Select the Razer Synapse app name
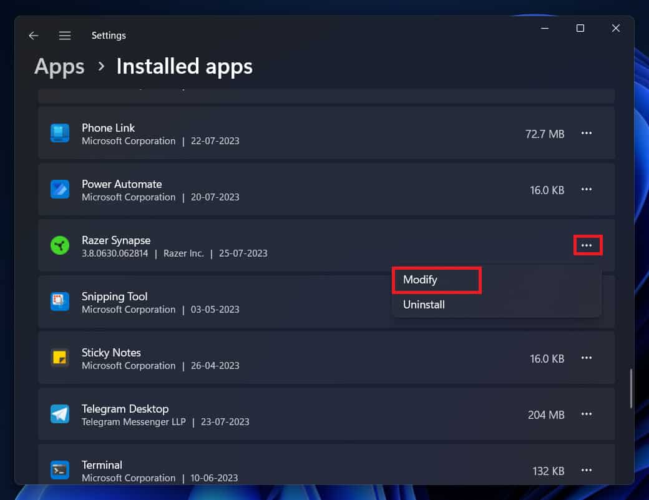 click(116, 240)
